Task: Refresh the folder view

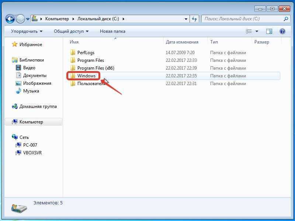Action: click(x=194, y=19)
